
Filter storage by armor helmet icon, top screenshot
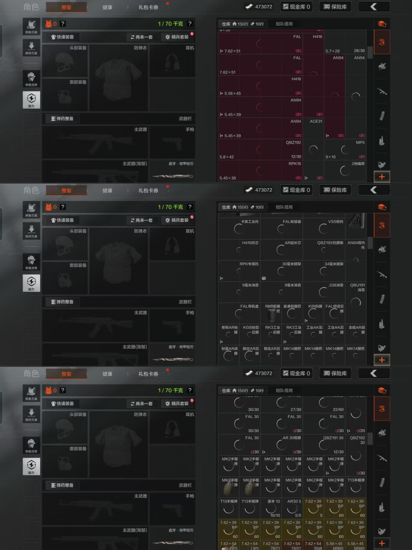pyautogui.click(x=382, y=66)
